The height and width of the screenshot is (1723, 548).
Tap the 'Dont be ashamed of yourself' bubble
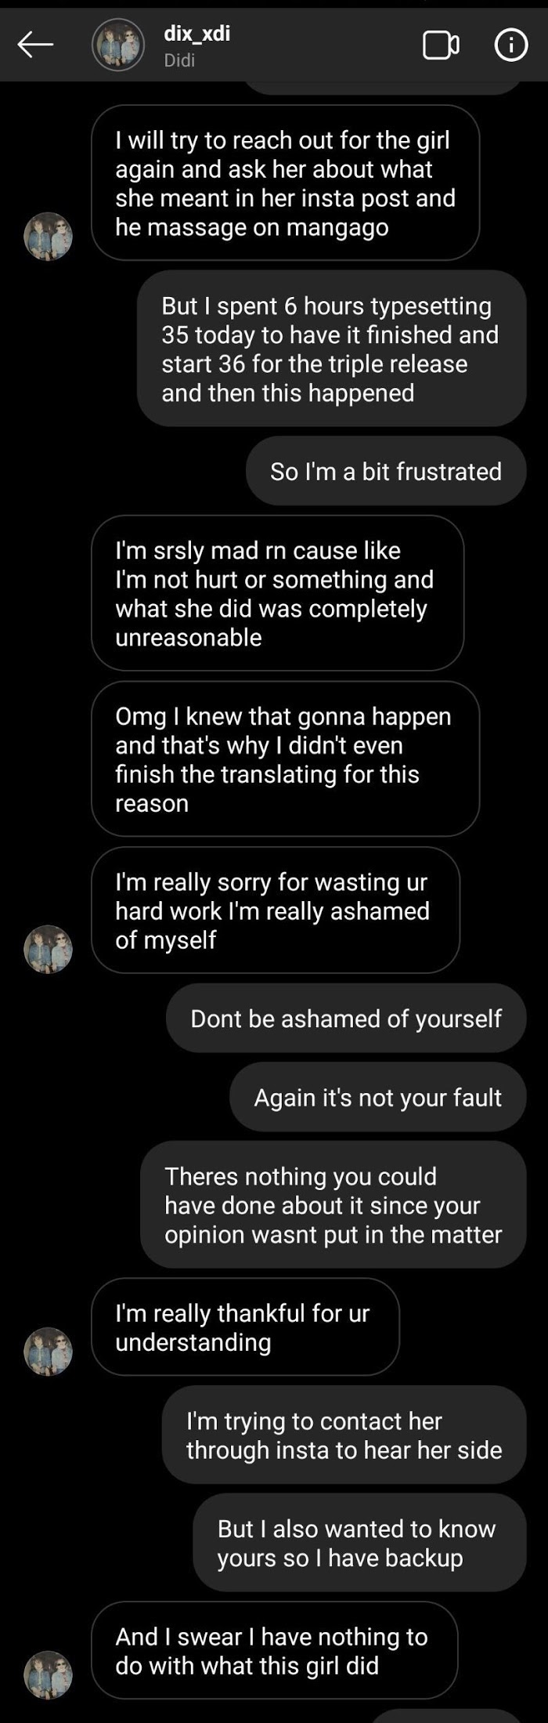click(346, 1018)
